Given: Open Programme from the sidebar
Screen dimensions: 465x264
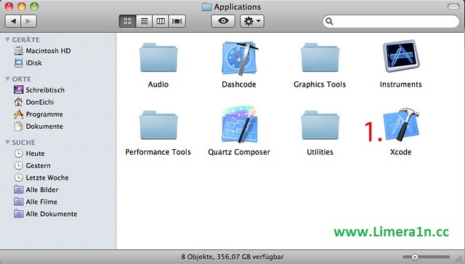Looking at the screenshot, I should pos(44,114).
